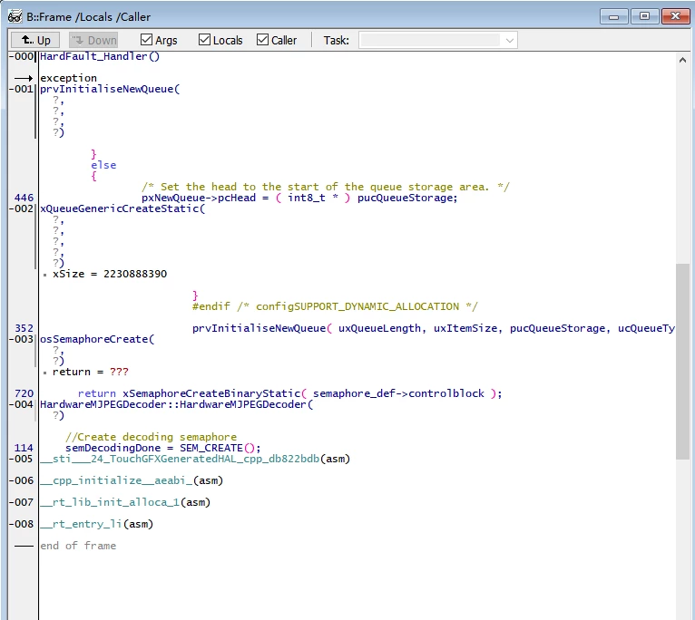Toggle the Args checkbox
Image resolution: width=695 pixels, height=620 pixels.
coord(146,40)
